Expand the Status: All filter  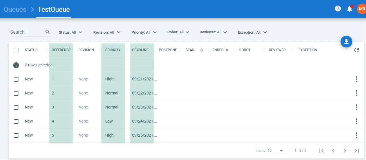click(71, 32)
